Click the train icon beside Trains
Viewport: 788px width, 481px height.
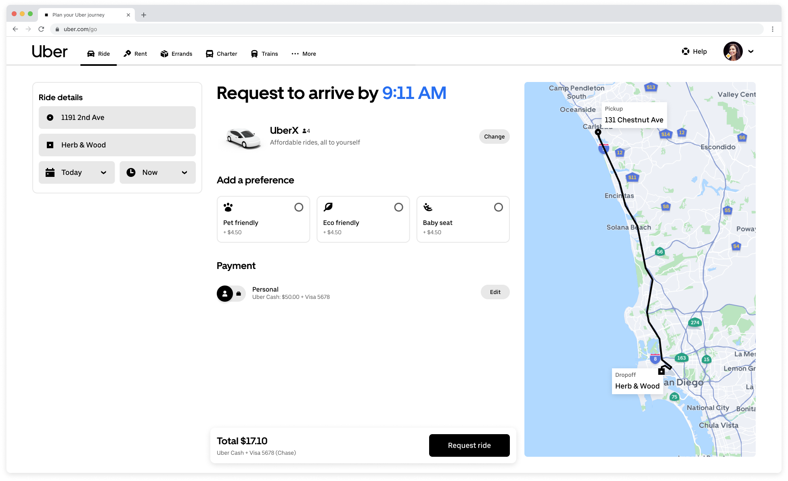(254, 54)
